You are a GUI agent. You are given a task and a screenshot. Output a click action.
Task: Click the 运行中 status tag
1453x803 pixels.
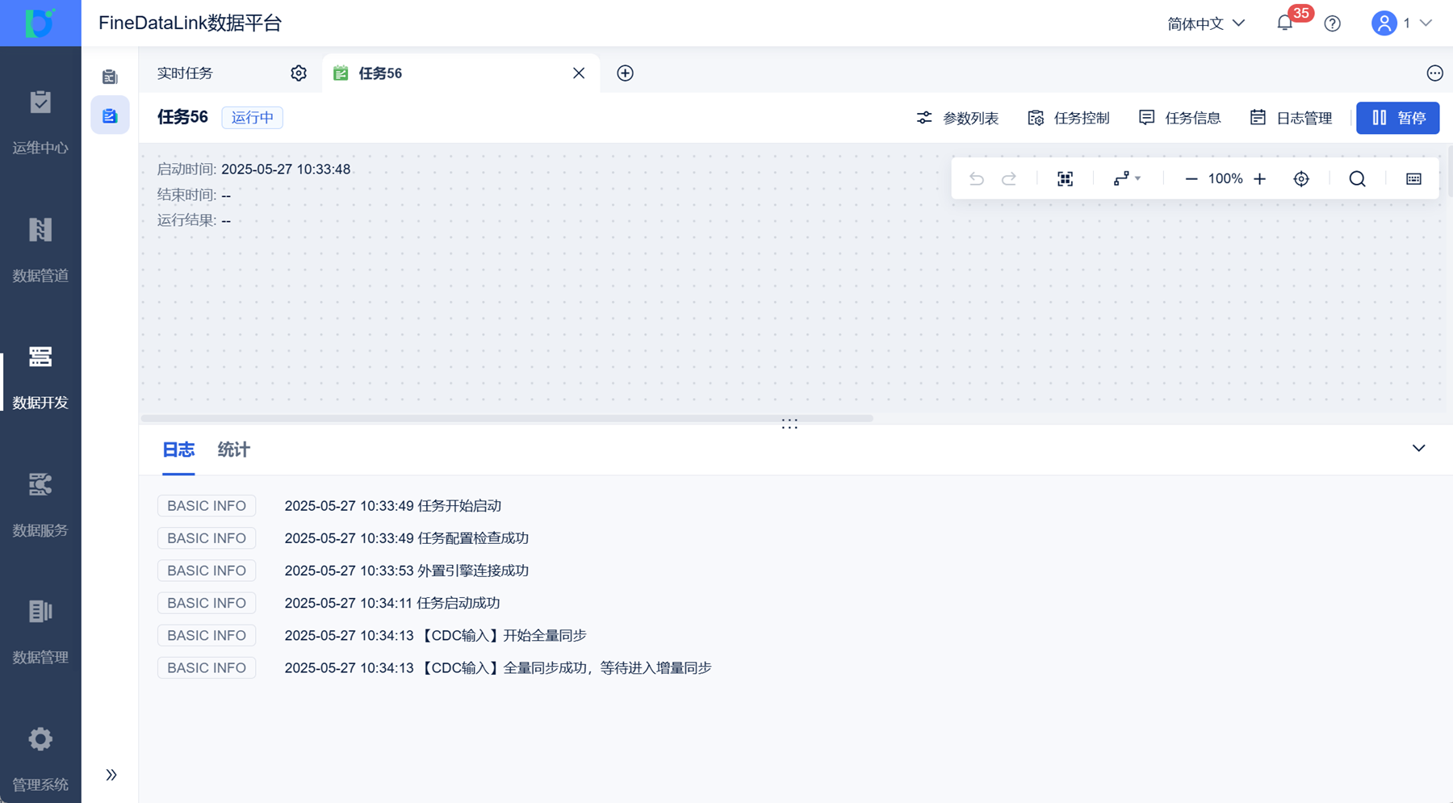pos(253,118)
